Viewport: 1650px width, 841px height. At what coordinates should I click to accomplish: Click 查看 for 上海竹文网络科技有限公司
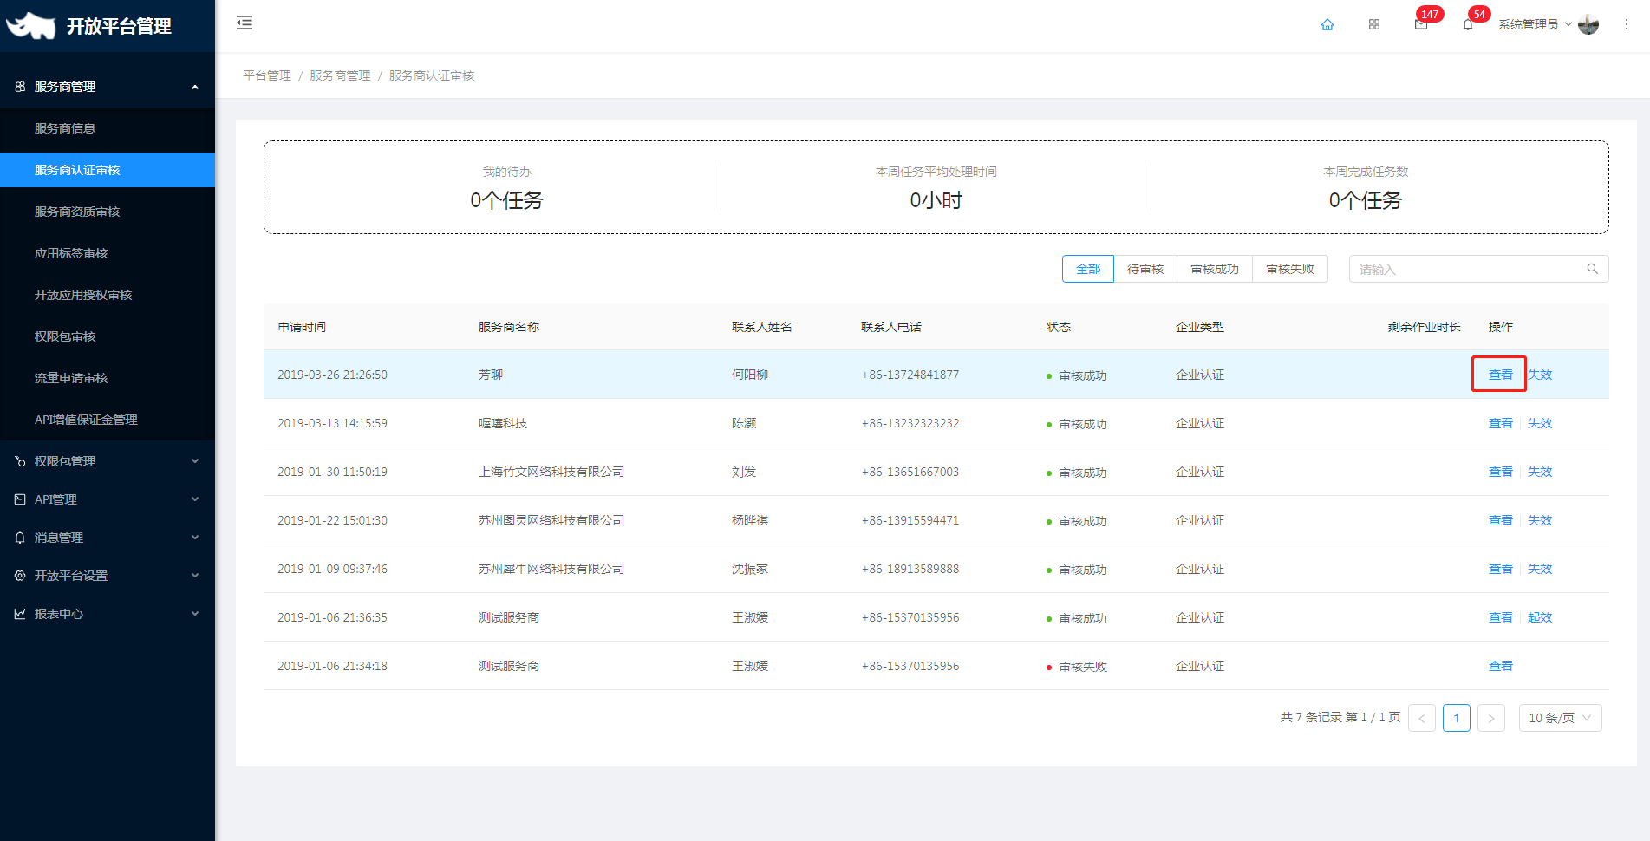[x=1501, y=472]
